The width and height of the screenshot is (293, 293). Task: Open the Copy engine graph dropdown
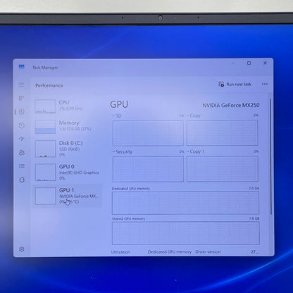[194, 116]
